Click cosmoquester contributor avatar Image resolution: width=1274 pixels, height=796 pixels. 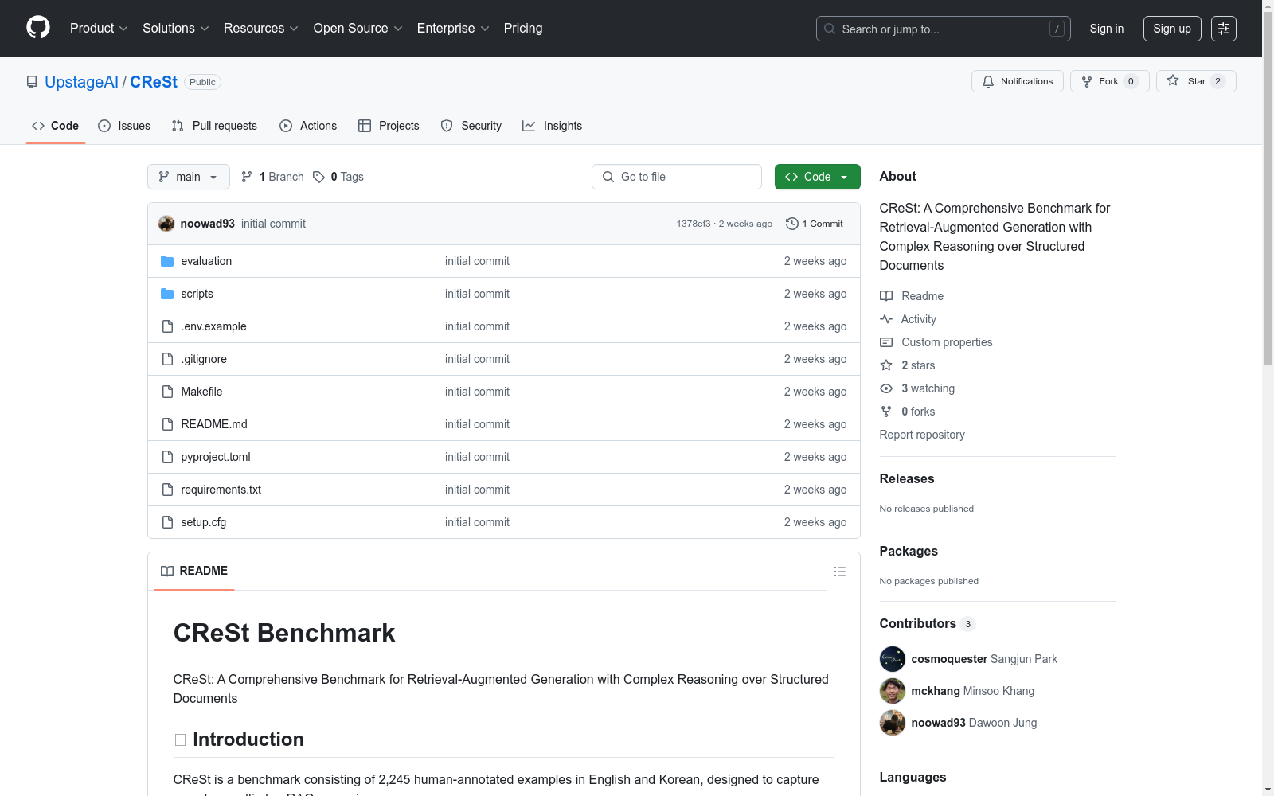click(x=893, y=659)
